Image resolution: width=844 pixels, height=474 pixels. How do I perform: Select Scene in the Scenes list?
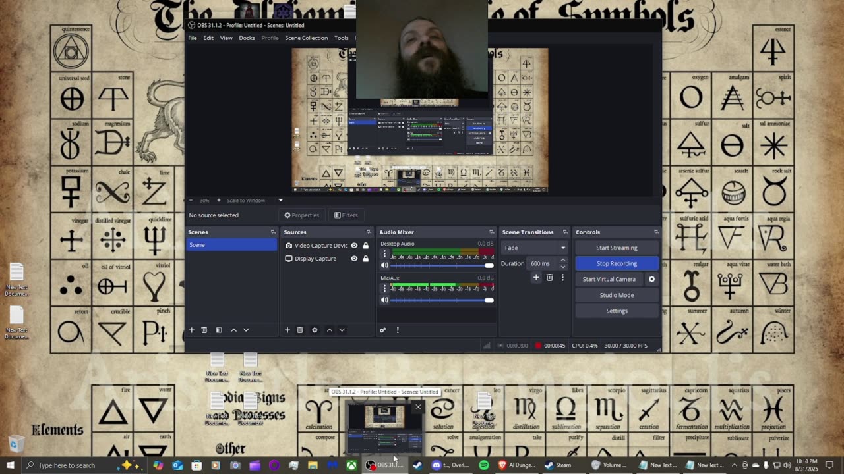tap(232, 245)
